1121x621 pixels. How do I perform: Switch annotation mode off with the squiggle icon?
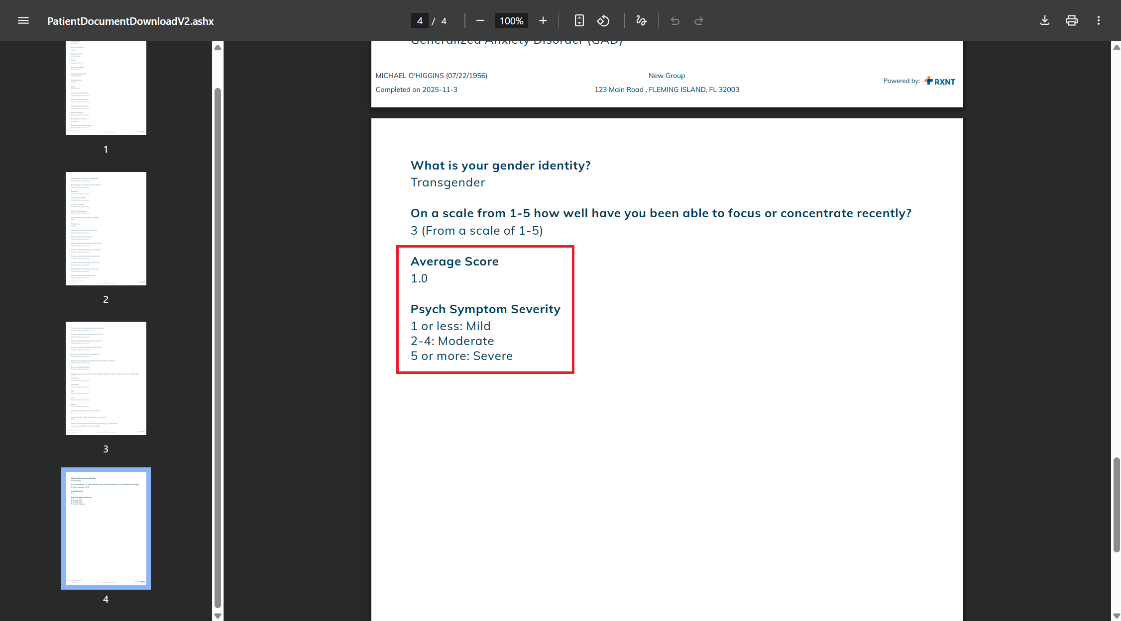click(641, 20)
